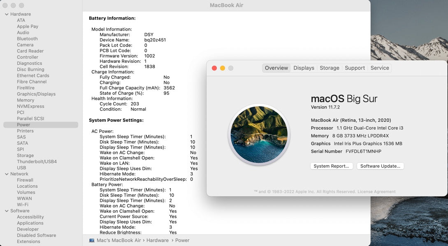Collapse the Hardware section in sidebar
This screenshot has width=448, height=246.
point(7,14)
